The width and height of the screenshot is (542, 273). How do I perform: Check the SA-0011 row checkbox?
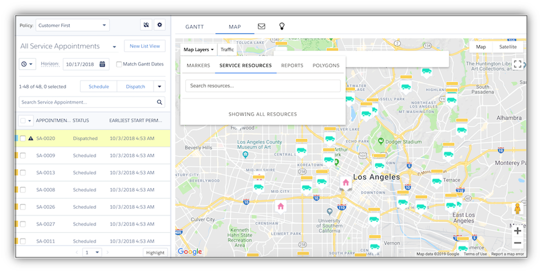pyautogui.click(x=23, y=241)
